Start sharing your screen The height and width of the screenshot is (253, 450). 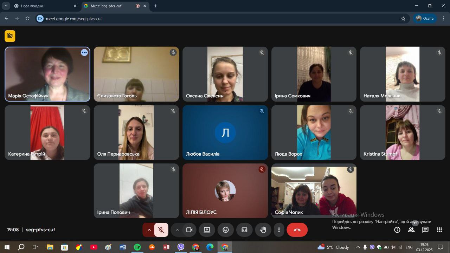click(207, 230)
